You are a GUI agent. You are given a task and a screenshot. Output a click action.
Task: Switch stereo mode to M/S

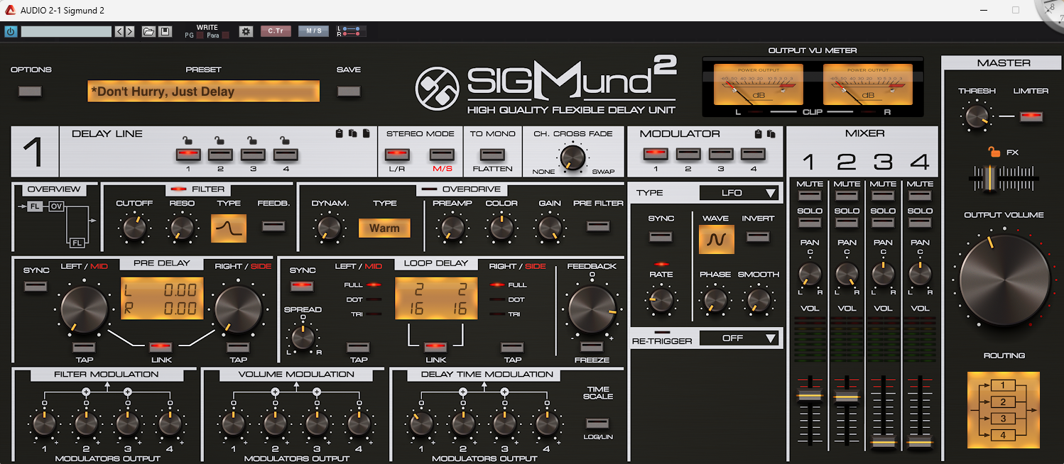[441, 153]
